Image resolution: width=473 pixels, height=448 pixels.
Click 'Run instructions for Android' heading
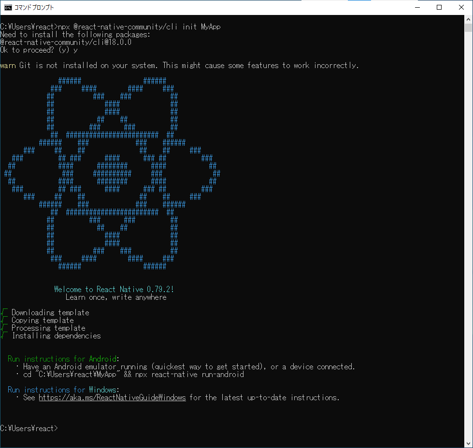click(63, 359)
